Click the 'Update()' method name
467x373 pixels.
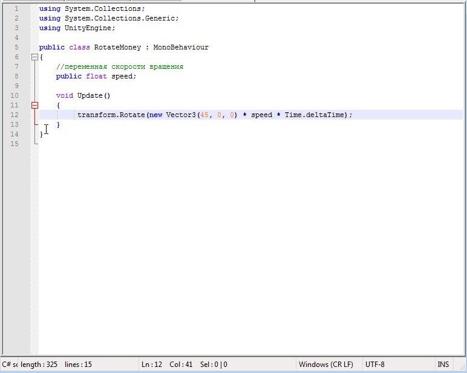[94, 96]
